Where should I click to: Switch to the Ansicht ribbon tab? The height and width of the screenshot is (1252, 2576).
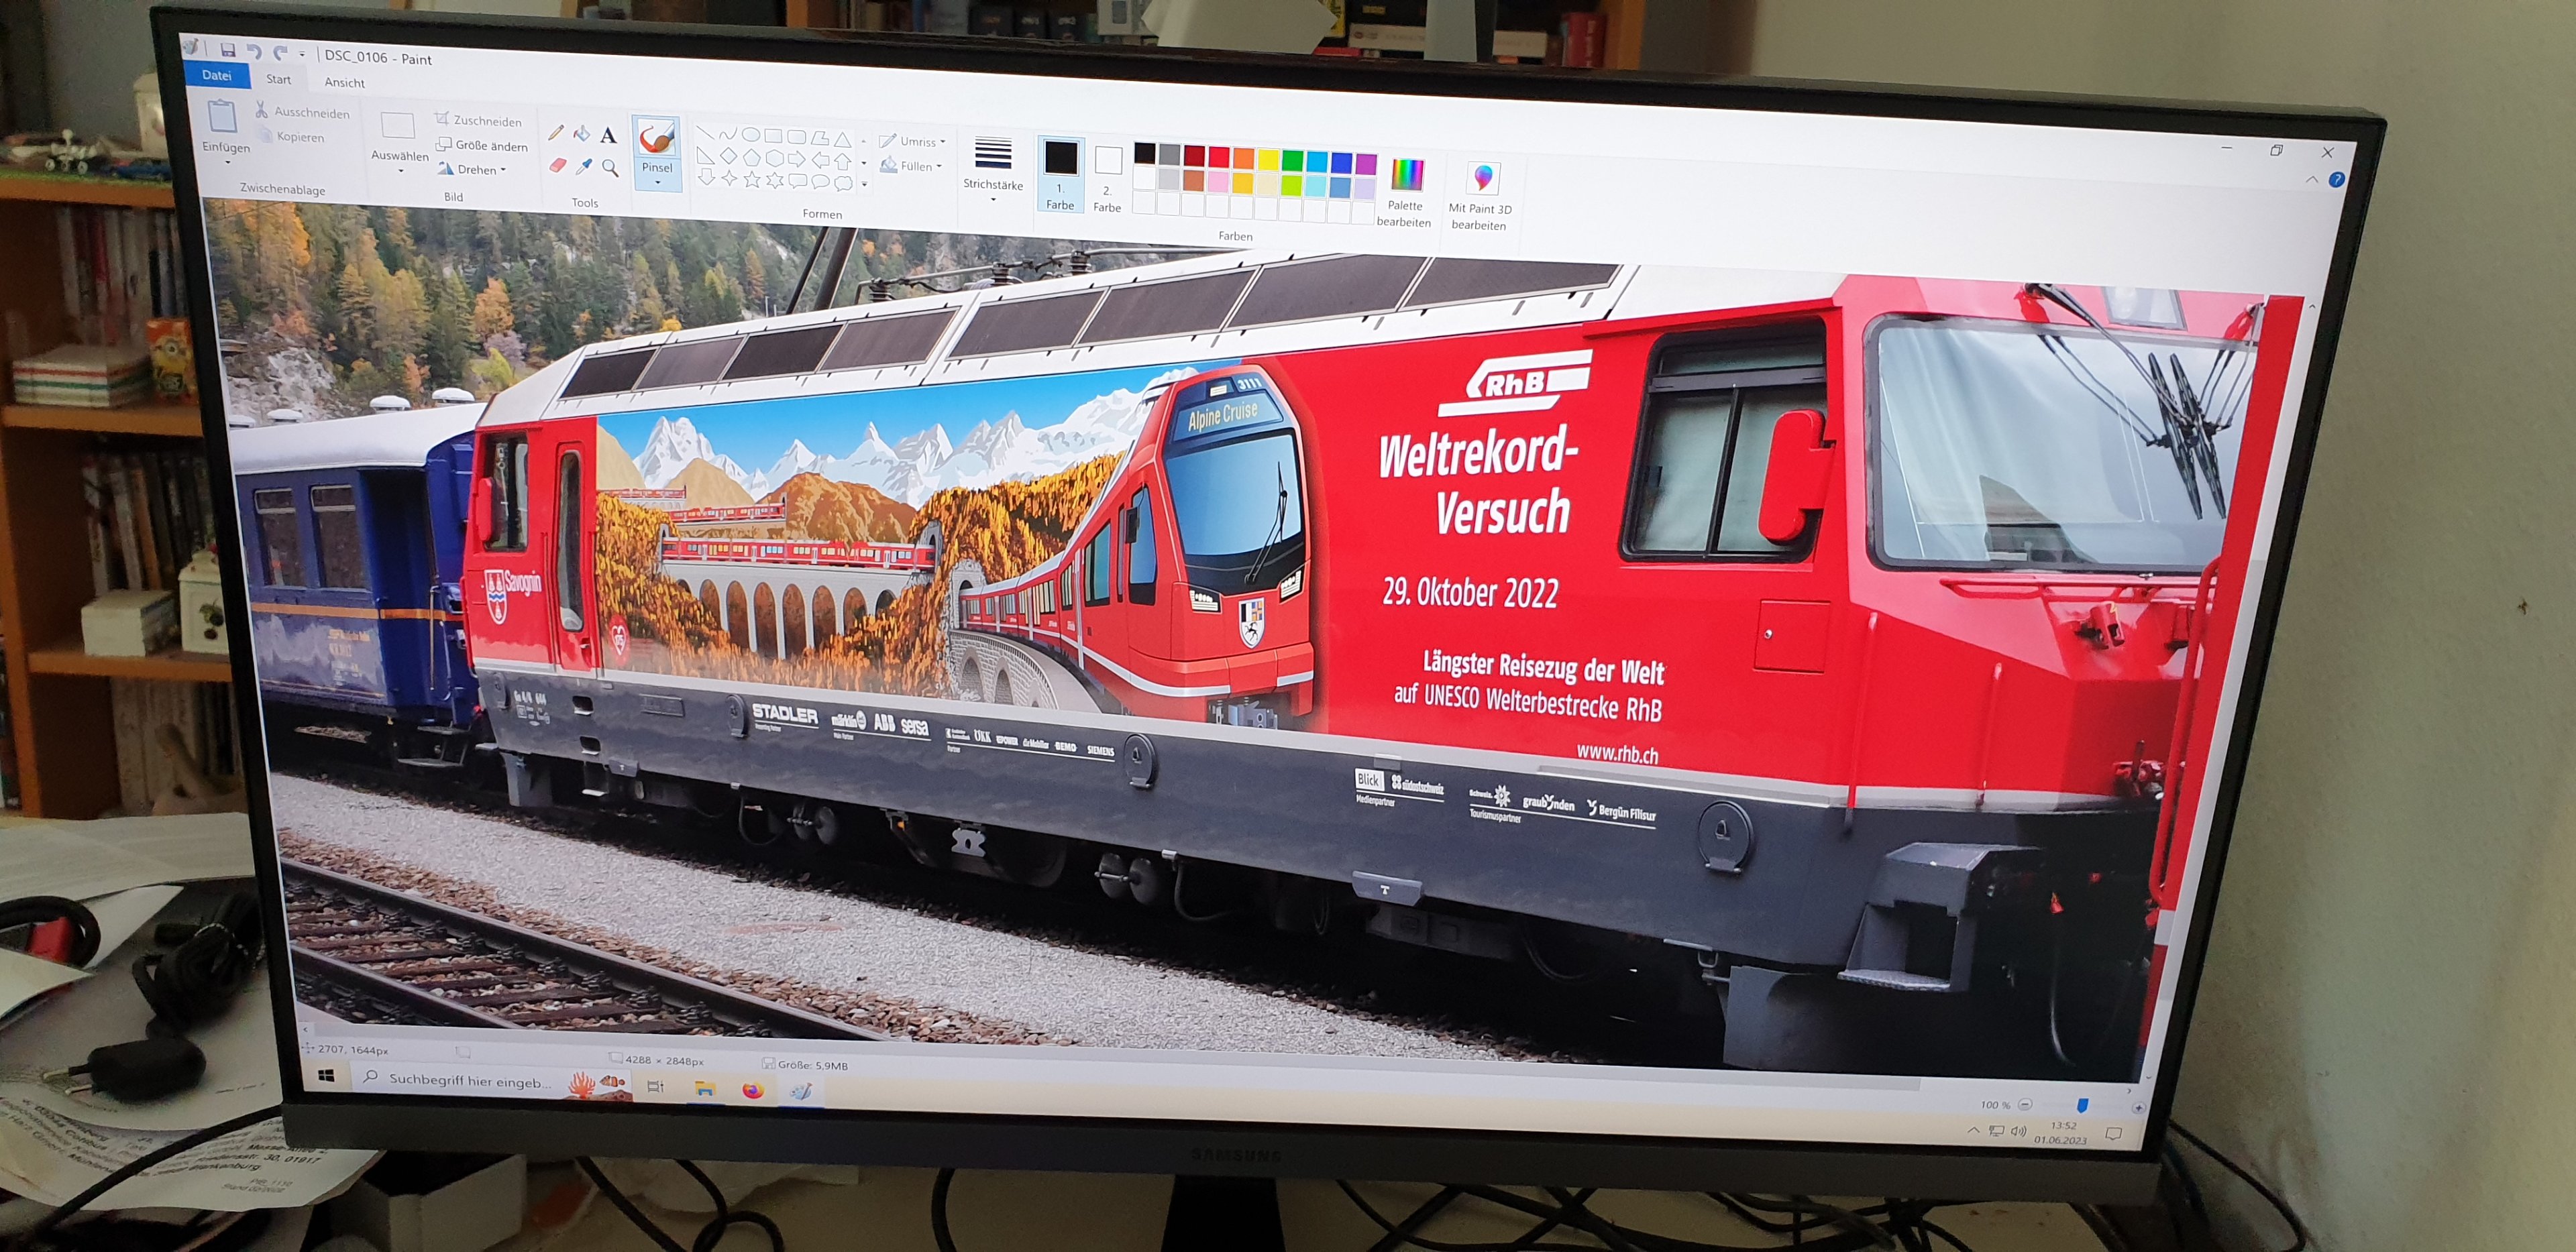pyautogui.click(x=344, y=82)
